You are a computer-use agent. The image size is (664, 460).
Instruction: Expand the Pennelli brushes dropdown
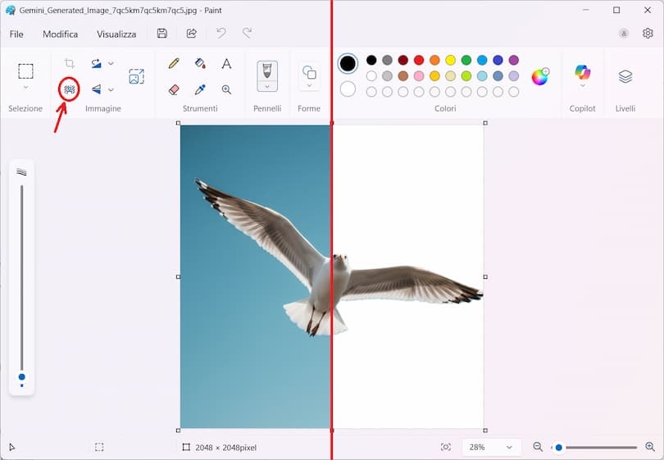267,86
